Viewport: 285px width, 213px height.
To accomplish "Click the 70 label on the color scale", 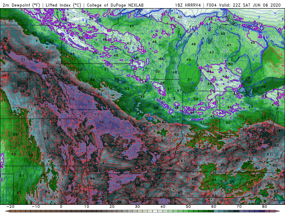I will (239, 207).
